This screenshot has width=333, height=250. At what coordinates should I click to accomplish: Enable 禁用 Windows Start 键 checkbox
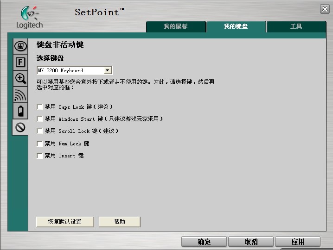(x=39, y=119)
